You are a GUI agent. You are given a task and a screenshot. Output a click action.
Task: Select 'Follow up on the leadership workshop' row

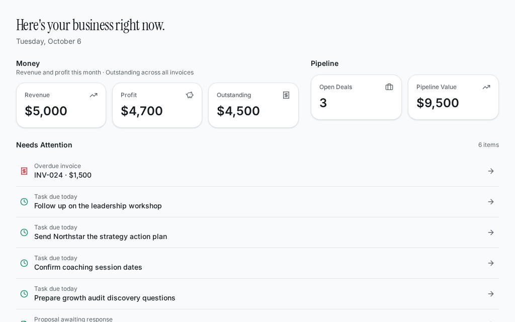pyautogui.click(x=257, y=202)
